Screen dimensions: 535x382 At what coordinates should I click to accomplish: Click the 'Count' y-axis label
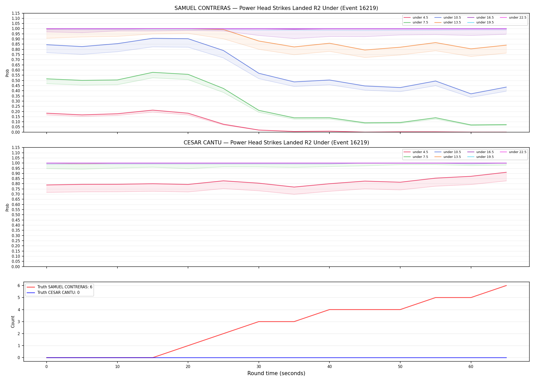click(13, 322)
